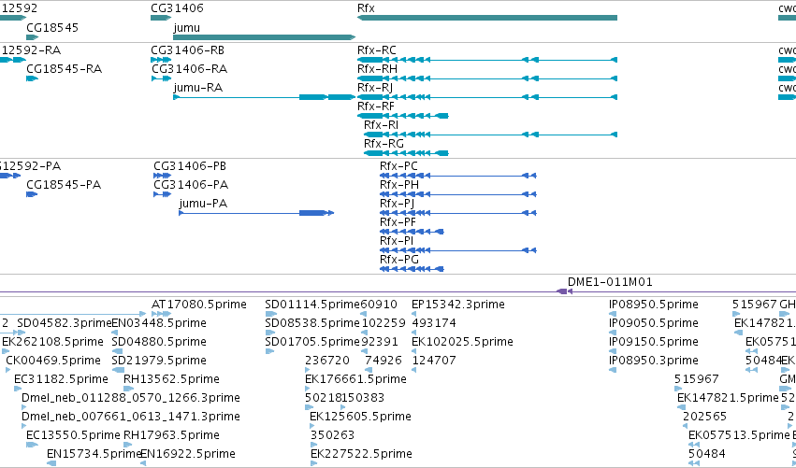This screenshot has height=468, width=796.
Task: Click the CK00469.5prime EST label
Action: [x=53, y=361]
